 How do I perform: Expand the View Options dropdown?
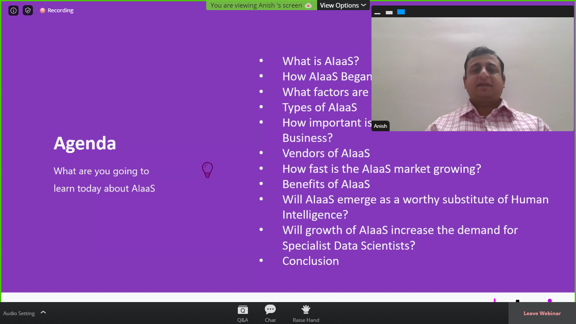click(343, 5)
